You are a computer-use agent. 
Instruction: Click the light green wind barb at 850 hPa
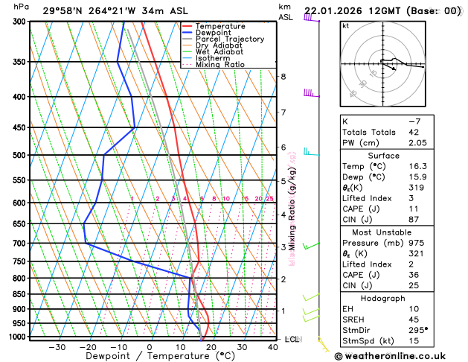(311, 297)
